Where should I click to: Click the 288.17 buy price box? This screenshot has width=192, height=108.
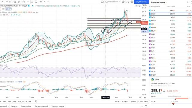click(8, 9)
